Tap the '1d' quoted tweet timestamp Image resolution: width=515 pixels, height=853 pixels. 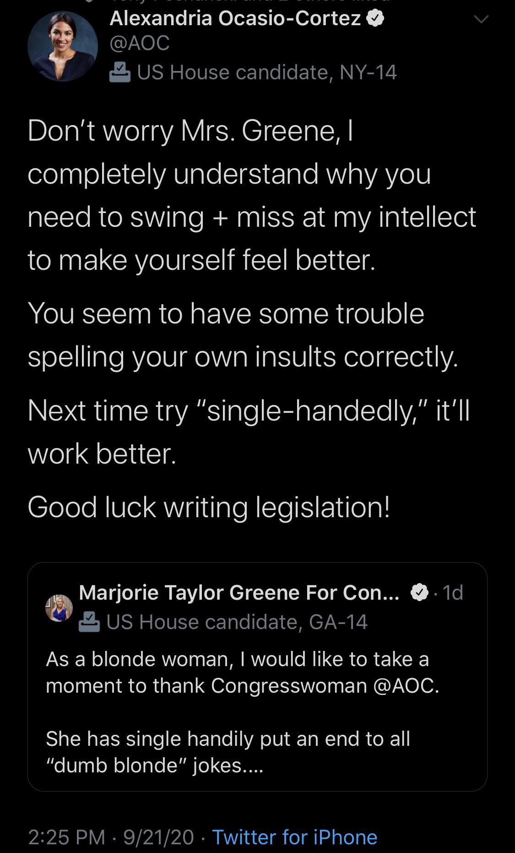453,593
